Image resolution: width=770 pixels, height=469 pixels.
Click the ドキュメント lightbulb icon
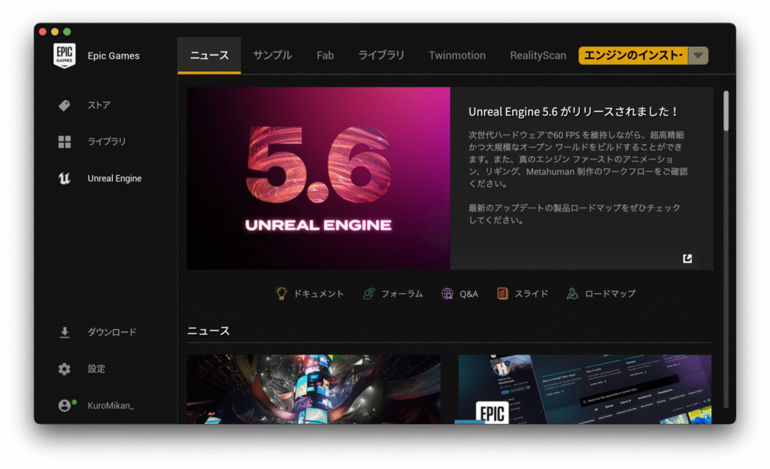pyautogui.click(x=281, y=293)
